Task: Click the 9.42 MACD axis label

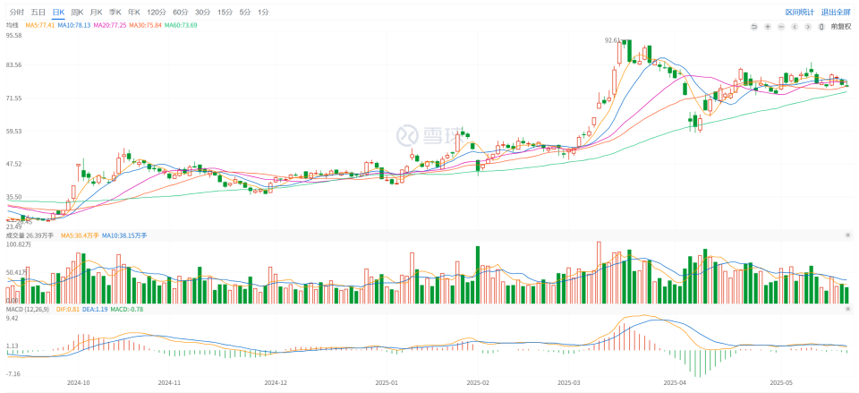Action: pyautogui.click(x=12, y=318)
